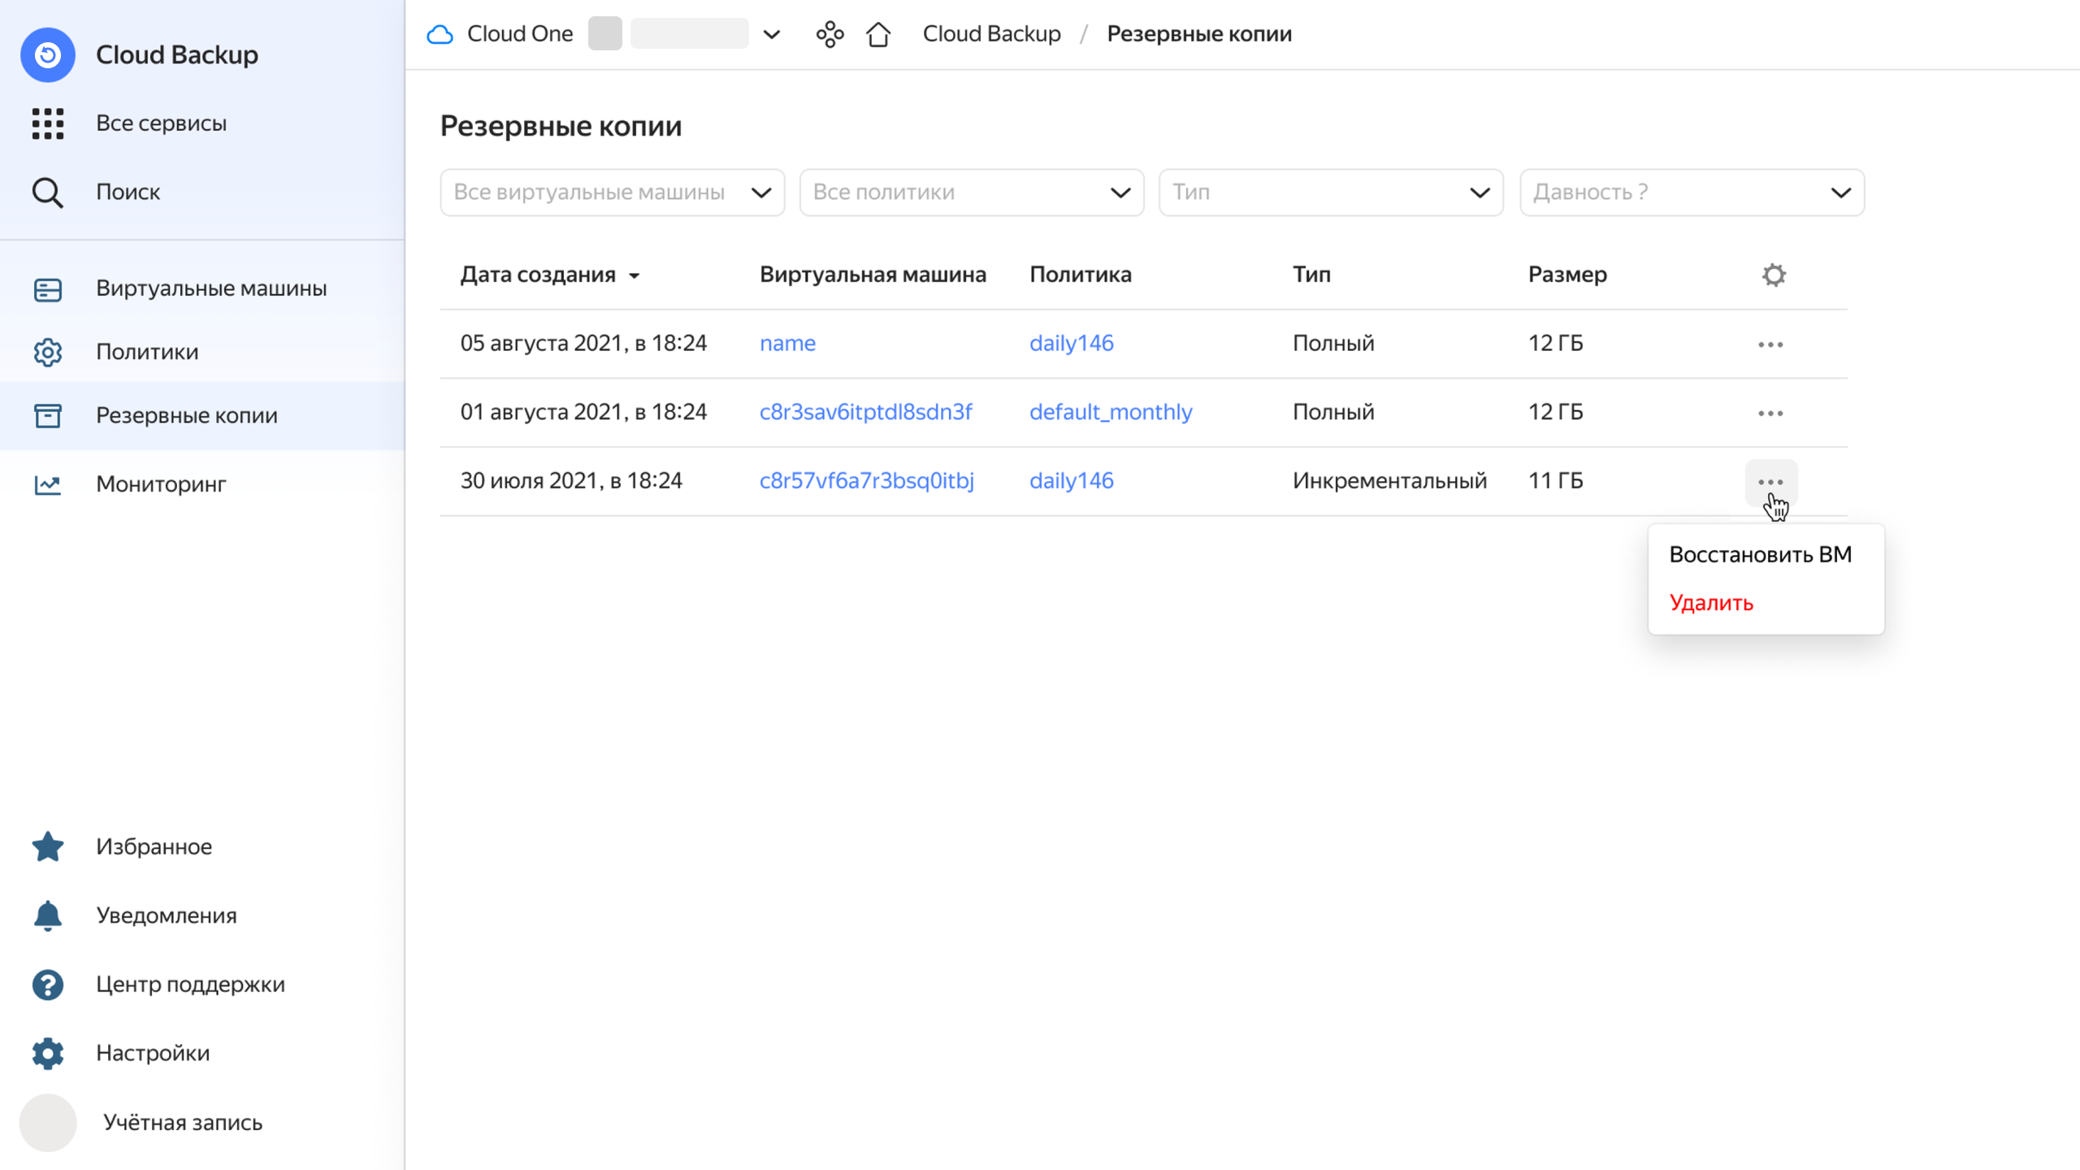Open the All services grid icon
2080x1170 pixels.
coord(48,123)
